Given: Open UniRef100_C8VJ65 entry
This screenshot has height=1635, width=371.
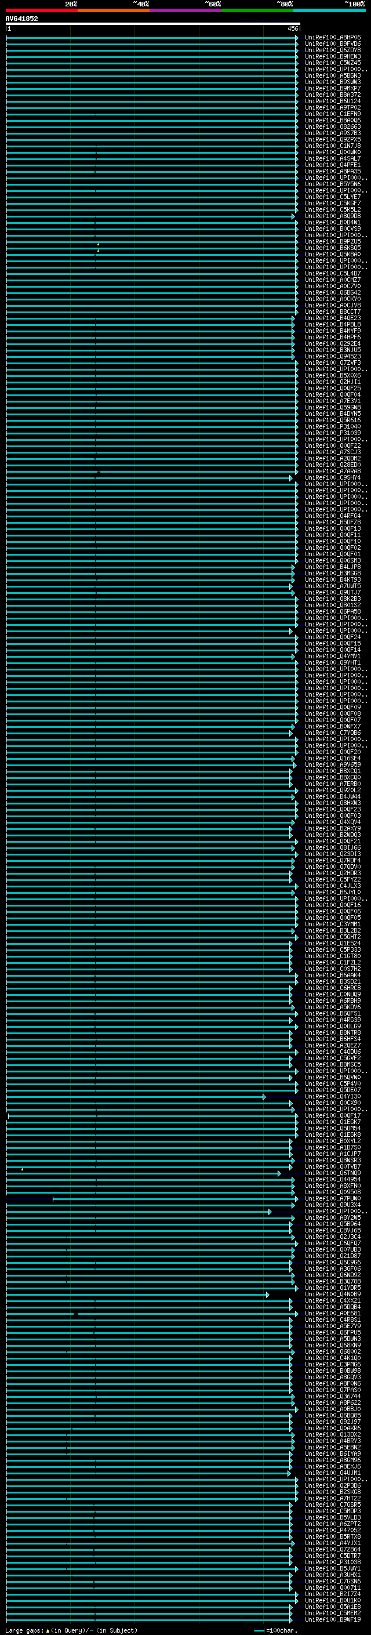Looking at the screenshot, I should point(333,1231).
